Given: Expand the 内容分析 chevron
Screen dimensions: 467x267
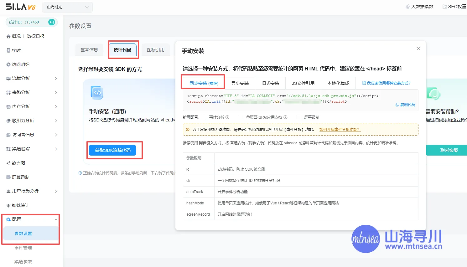Looking at the screenshot, I should coord(56,107).
